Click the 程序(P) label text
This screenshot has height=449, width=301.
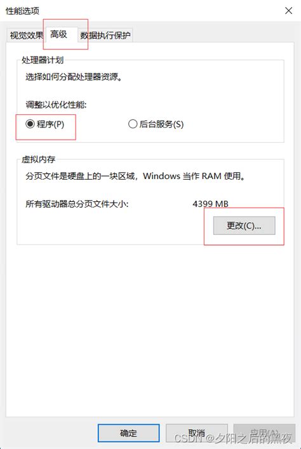[50, 124]
